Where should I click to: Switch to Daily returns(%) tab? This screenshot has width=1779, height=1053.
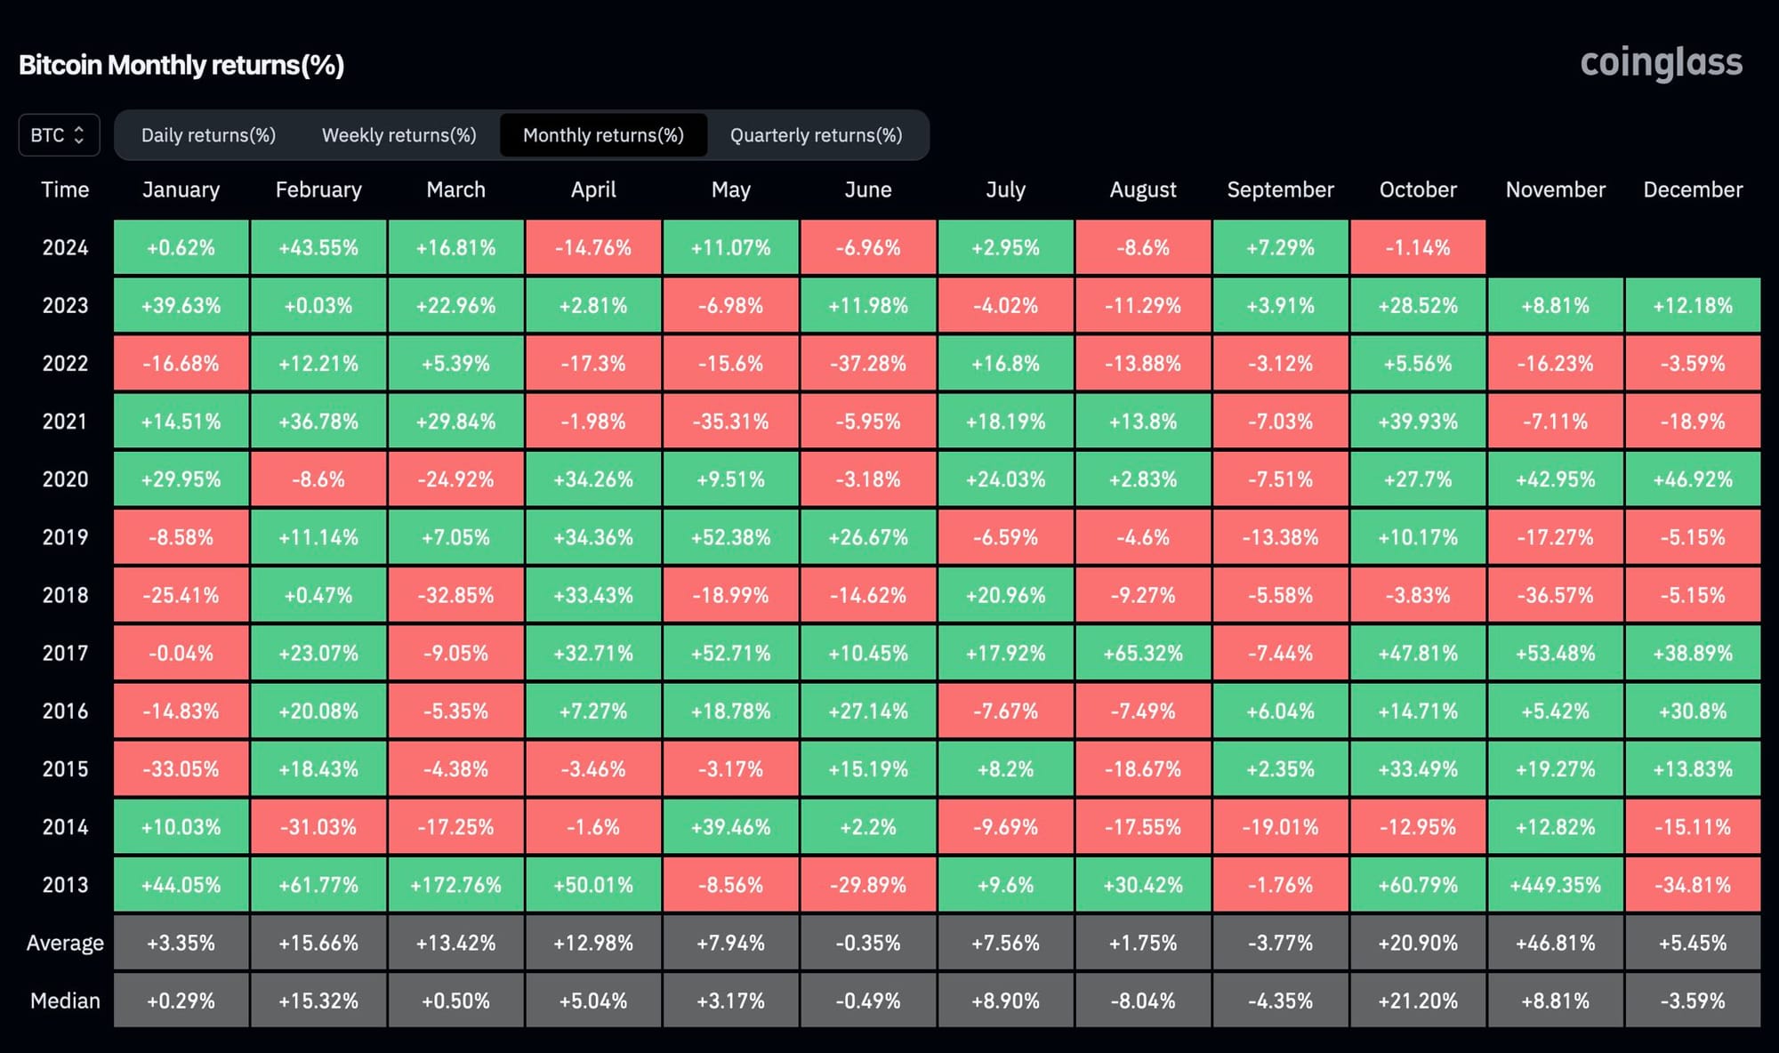tap(208, 135)
